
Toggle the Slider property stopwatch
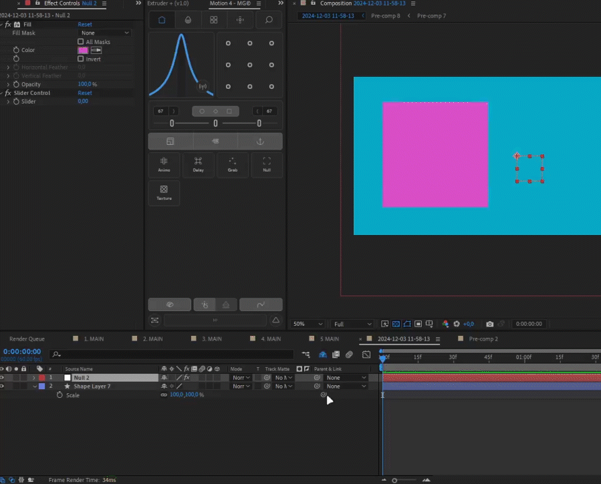coord(16,101)
